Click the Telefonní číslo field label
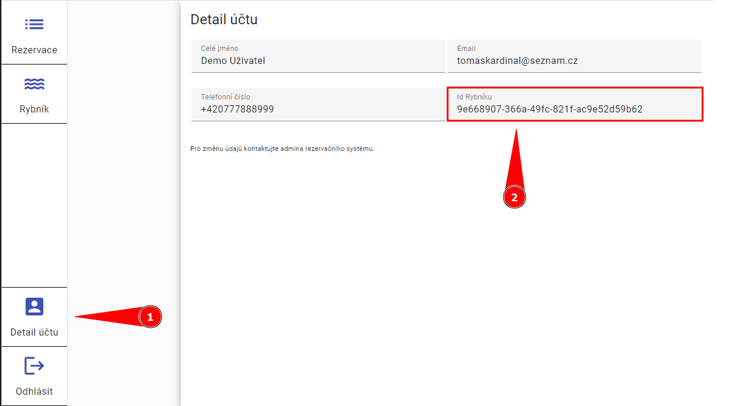Image resolution: width=744 pixels, height=406 pixels. (x=225, y=96)
